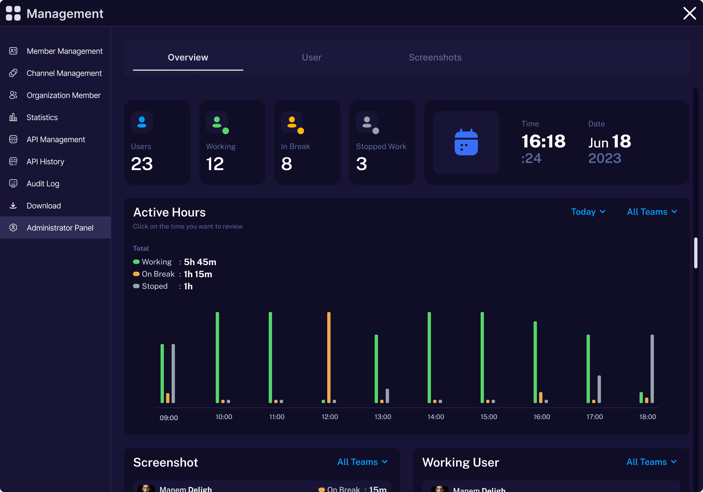Click the Member Management sidebar icon
This screenshot has width=703, height=492.
tap(13, 51)
